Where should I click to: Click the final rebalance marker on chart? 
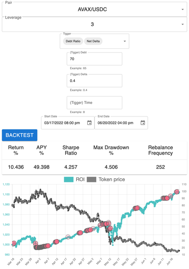click(x=177, y=192)
